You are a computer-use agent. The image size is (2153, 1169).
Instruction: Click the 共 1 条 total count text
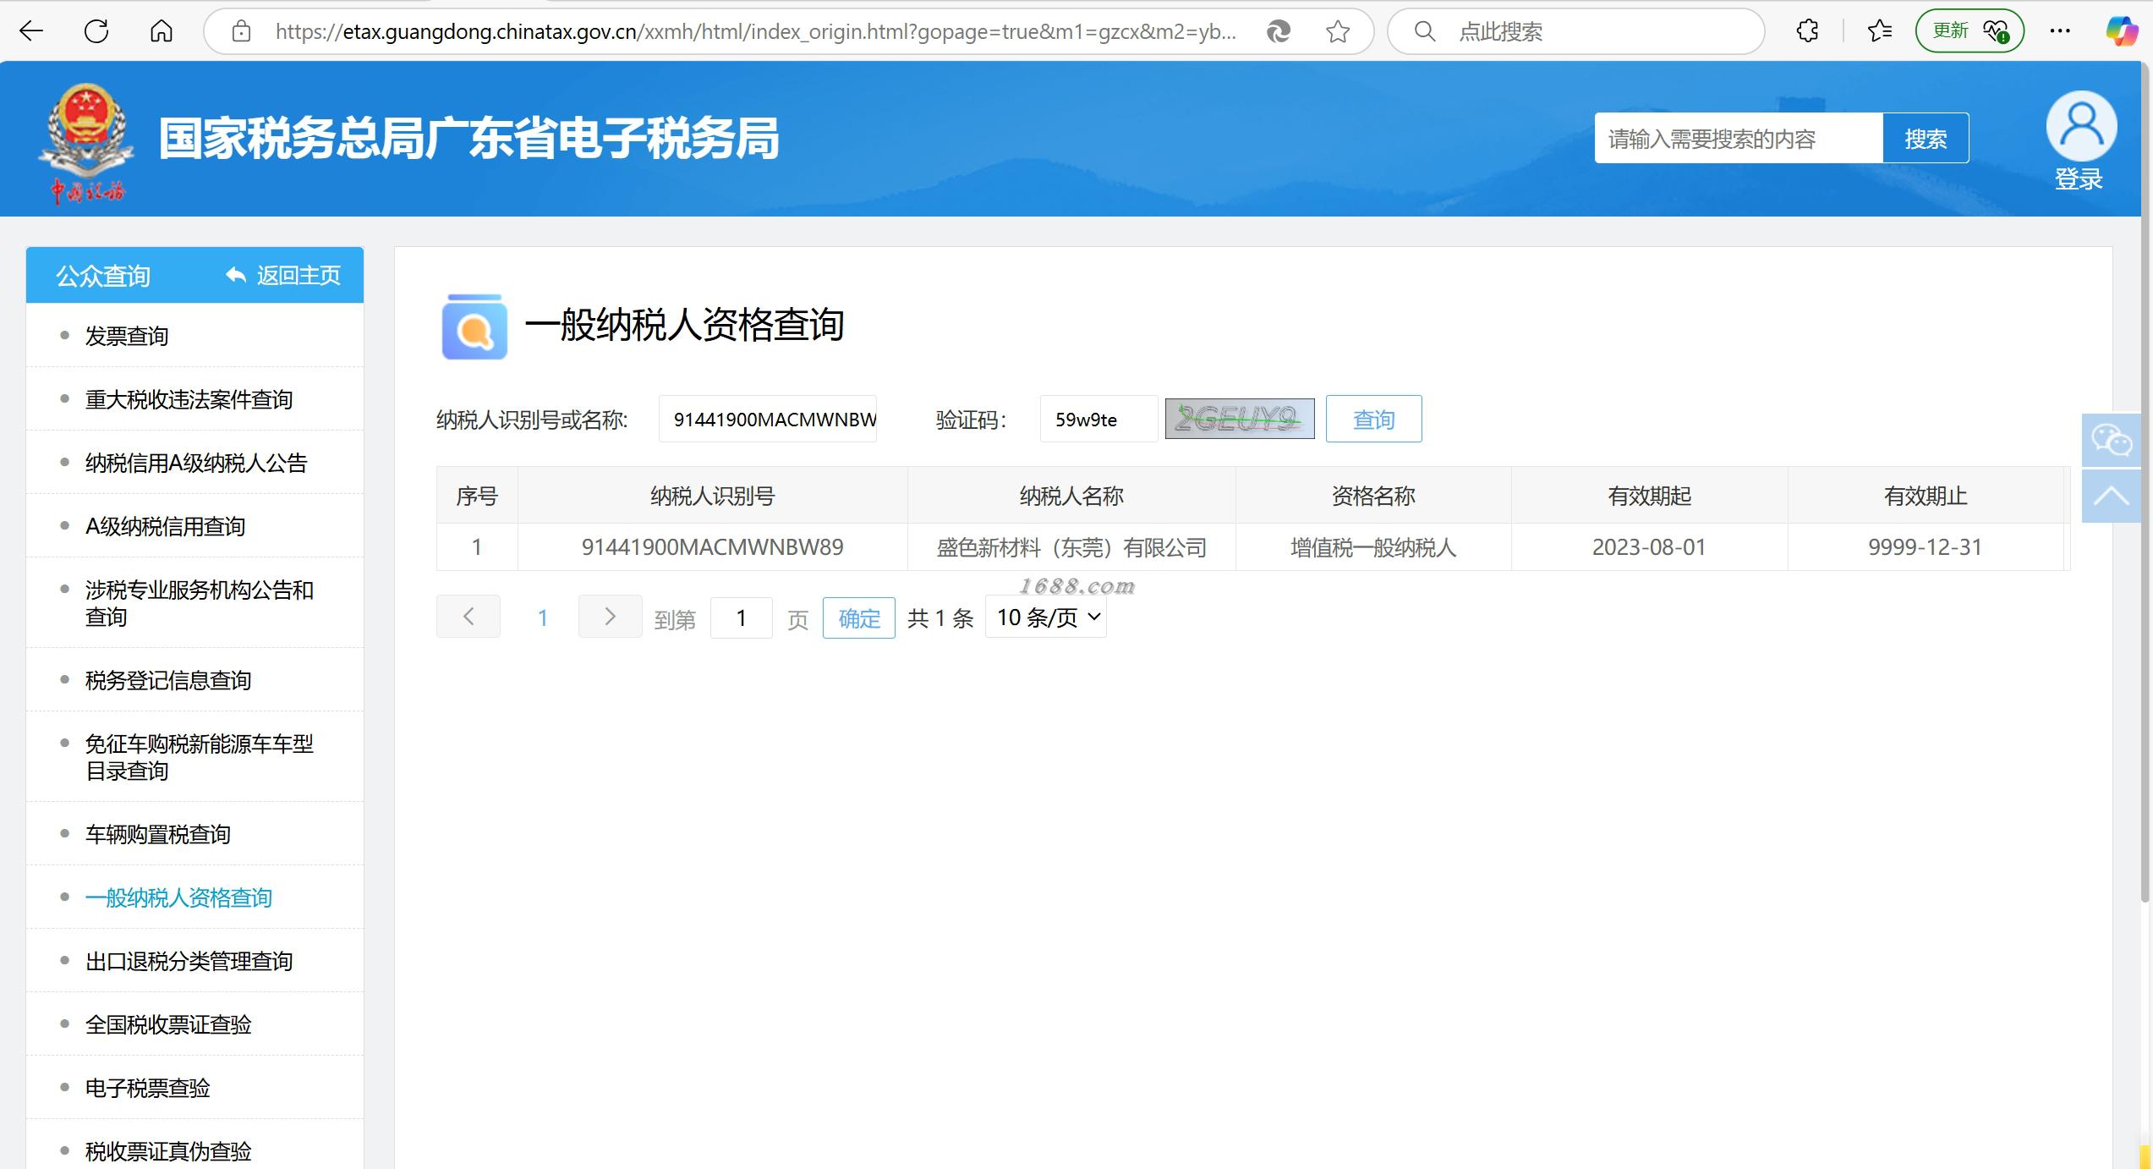tap(940, 618)
